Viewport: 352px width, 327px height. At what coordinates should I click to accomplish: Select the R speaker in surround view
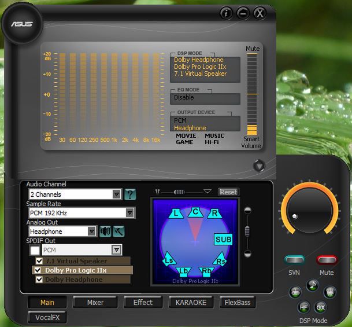pos(214,214)
